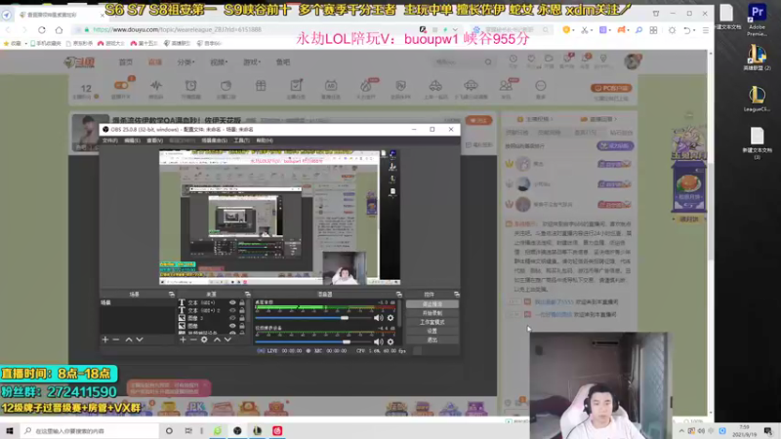Mute the top mixer audio track speaker

pos(379,318)
